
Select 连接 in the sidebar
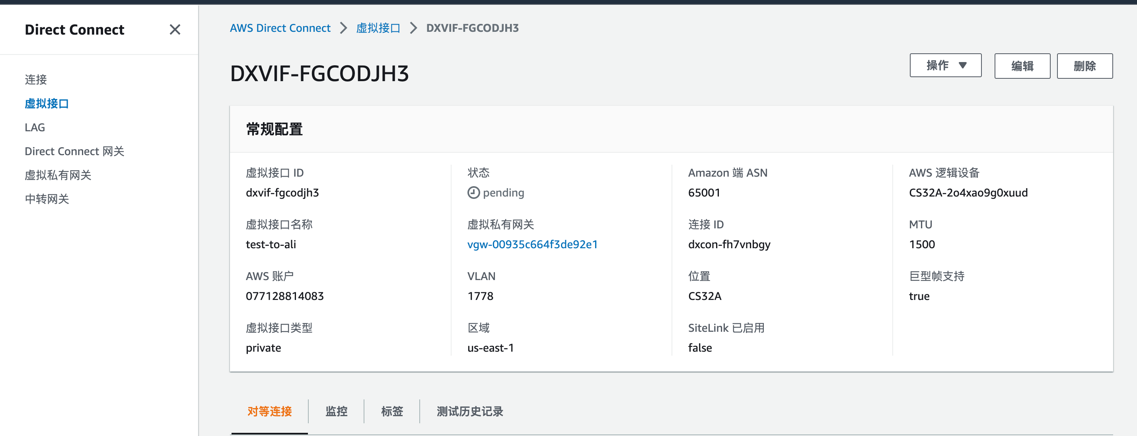[x=36, y=80]
